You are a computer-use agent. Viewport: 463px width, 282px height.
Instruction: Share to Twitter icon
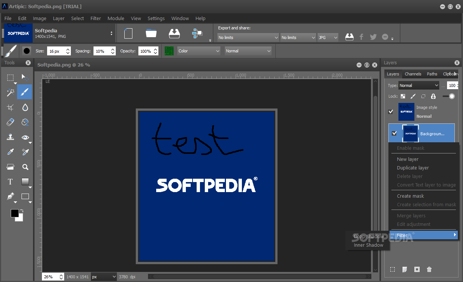[x=373, y=37]
